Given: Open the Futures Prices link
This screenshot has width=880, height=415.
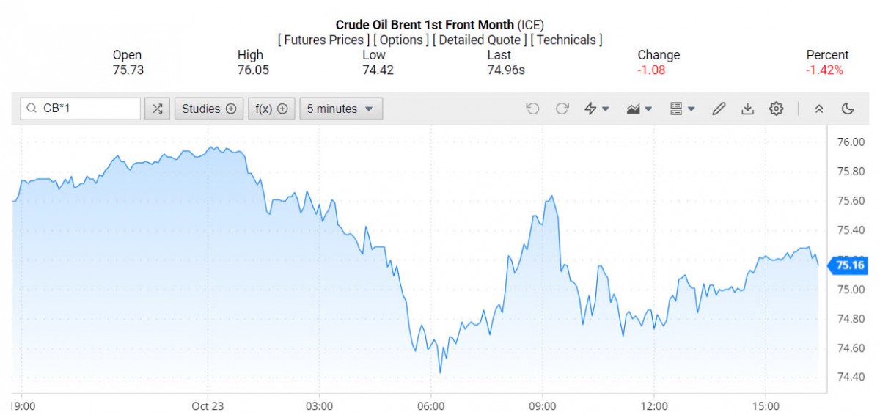Looking at the screenshot, I should (x=323, y=40).
